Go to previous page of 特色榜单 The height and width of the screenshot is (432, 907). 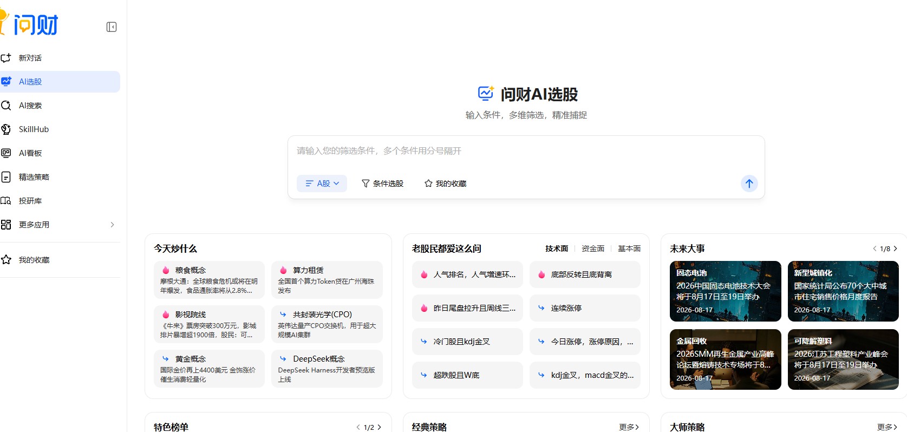(x=358, y=428)
